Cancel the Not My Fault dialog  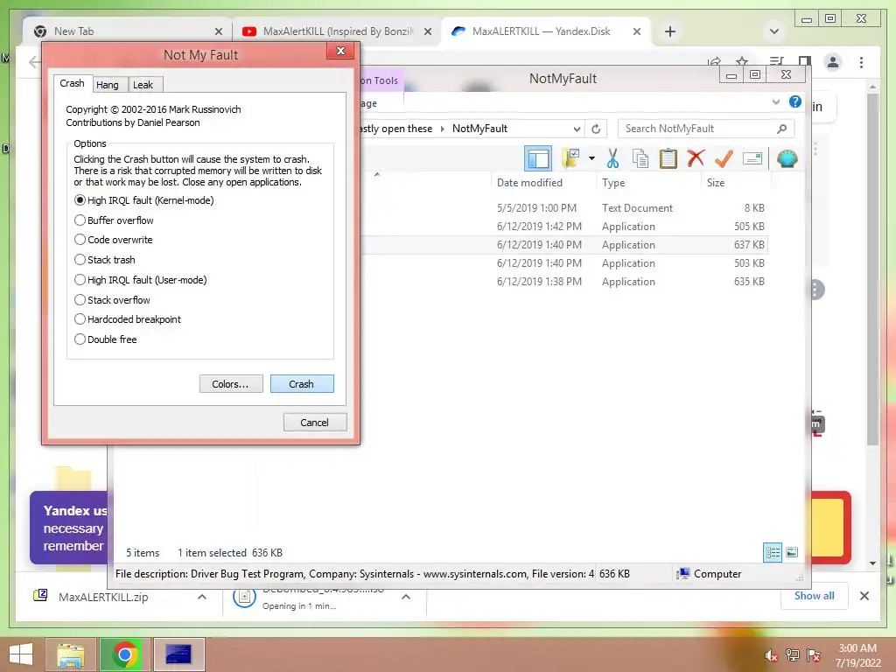click(314, 423)
